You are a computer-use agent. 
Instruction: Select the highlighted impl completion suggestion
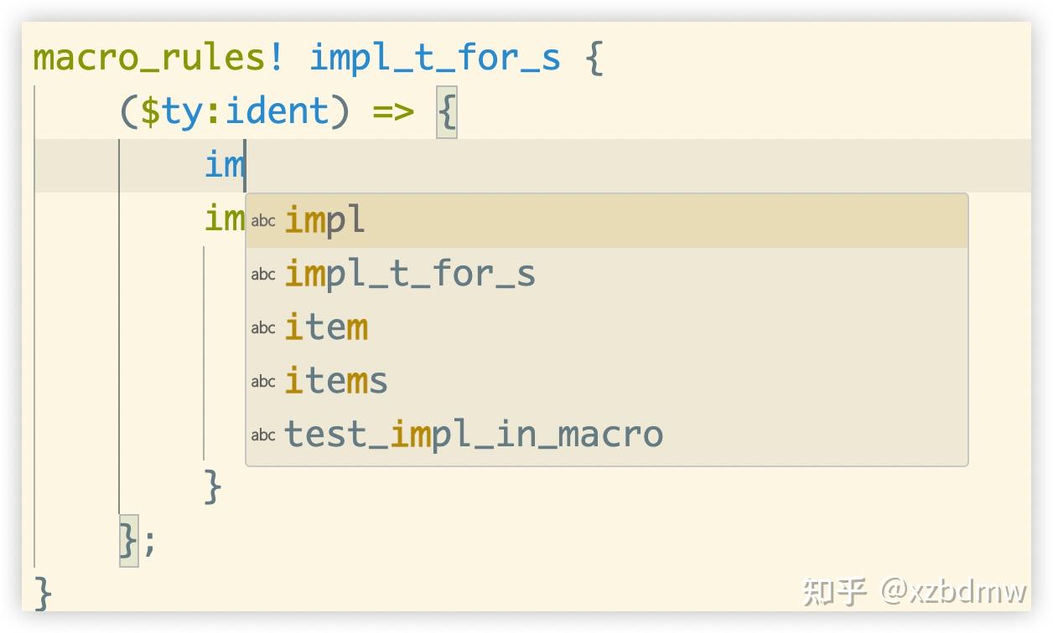coord(325,220)
